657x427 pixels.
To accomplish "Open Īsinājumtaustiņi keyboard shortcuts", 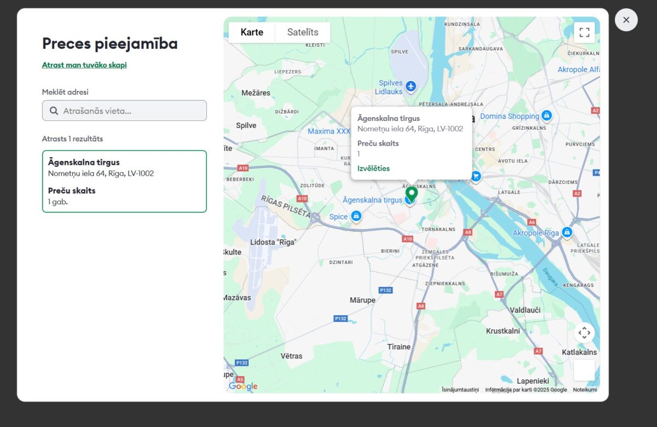I will [460, 390].
